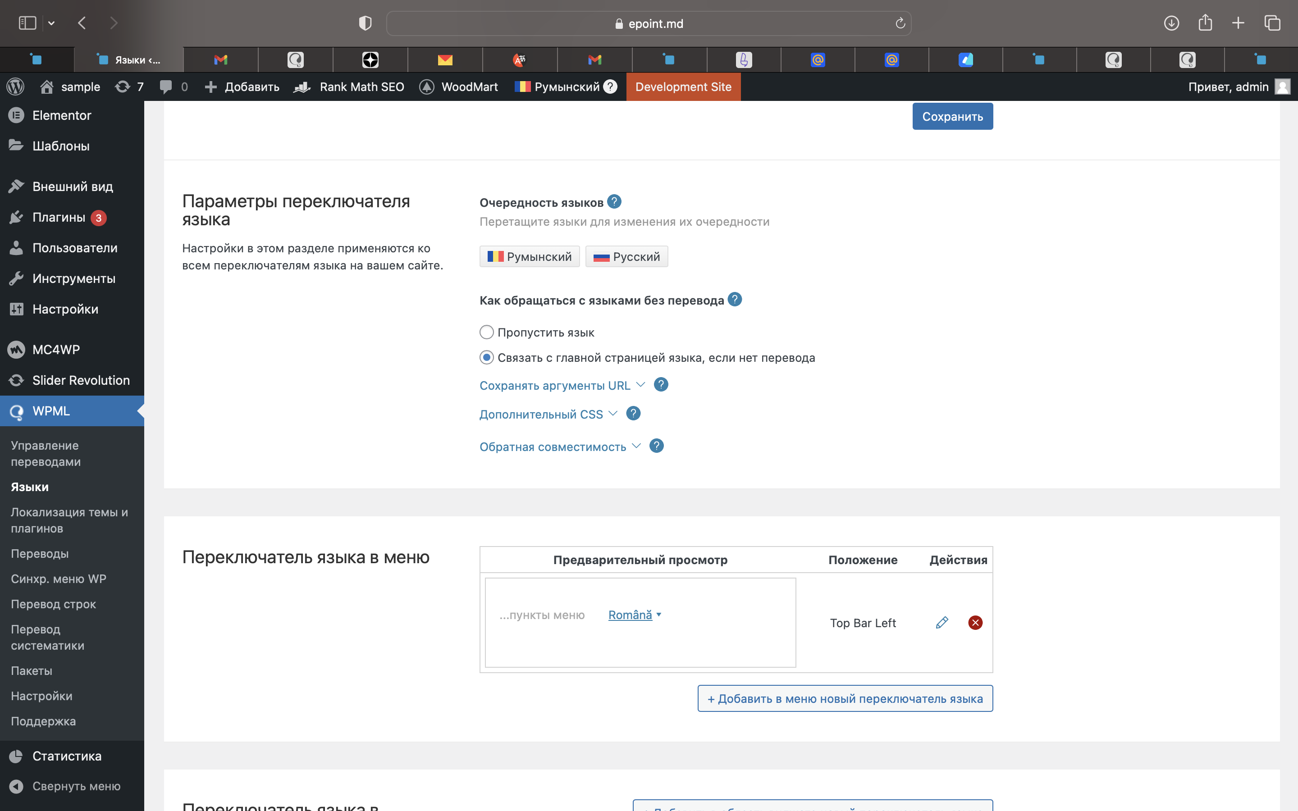Click the admin avatar icon

pyautogui.click(x=1282, y=87)
